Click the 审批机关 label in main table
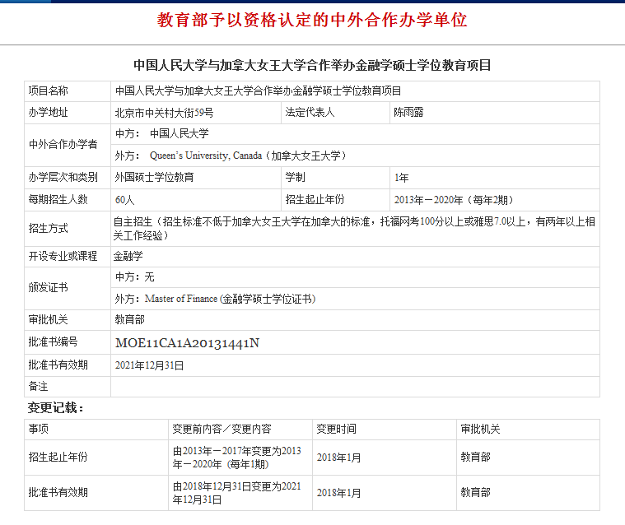 tap(49, 319)
